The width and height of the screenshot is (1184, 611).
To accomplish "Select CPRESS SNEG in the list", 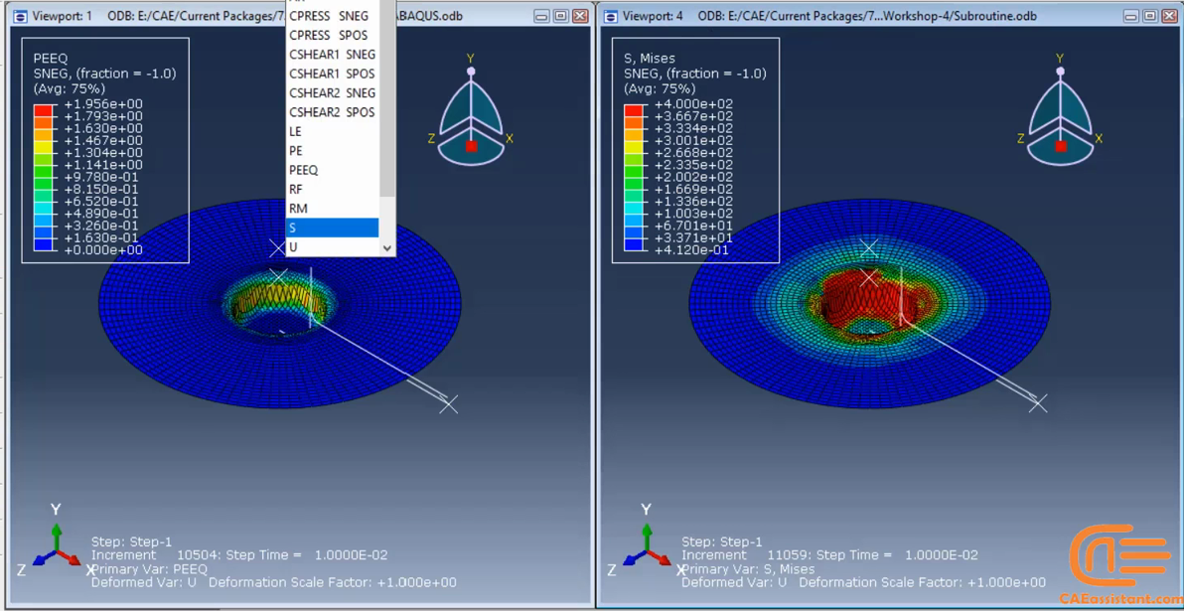I will click(332, 16).
